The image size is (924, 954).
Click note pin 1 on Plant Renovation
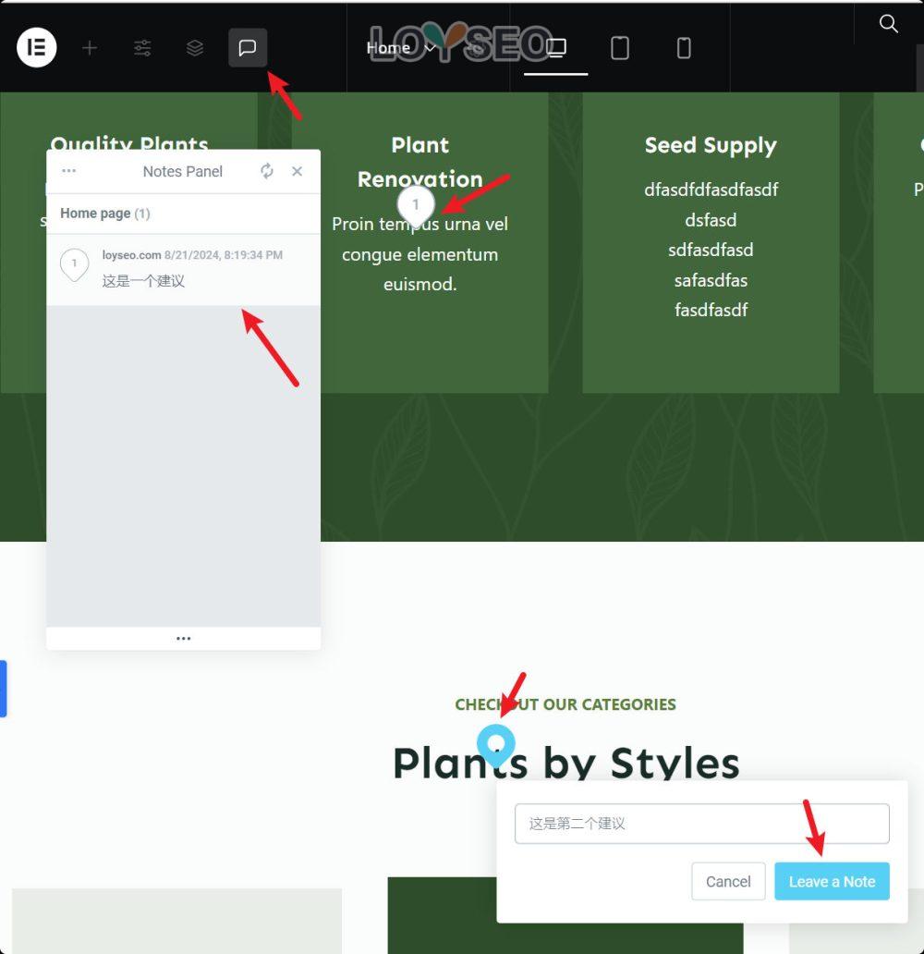click(x=416, y=205)
